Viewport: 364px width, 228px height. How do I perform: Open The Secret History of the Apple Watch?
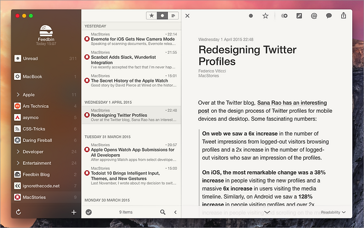tap(131, 80)
